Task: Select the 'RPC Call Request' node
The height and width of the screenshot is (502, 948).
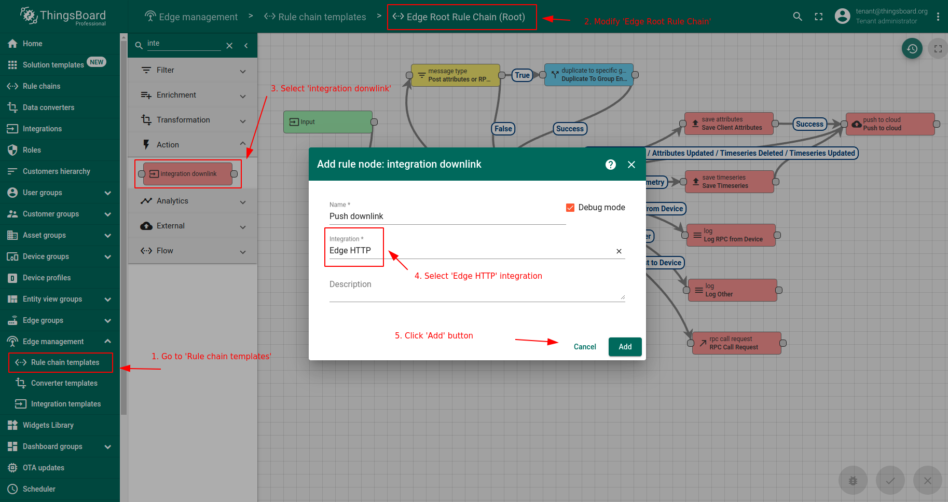Action: (737, 343)
